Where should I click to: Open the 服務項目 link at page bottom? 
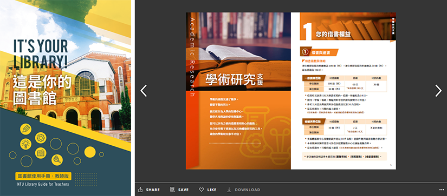(341, 157)
